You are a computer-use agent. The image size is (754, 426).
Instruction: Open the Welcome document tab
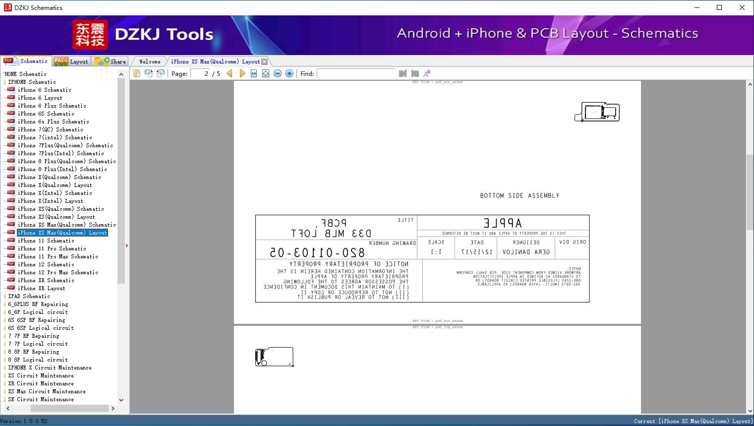pos(150,61)
